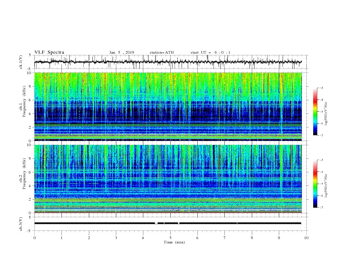Image resolution: width=345 pixels, height=267 pixels.
Task: Click the ch.3 black voltage bar
Action: [168, 223]
